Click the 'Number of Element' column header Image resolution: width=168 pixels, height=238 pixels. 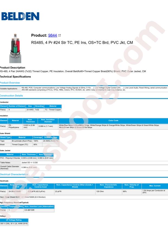(x=17, y=106)
